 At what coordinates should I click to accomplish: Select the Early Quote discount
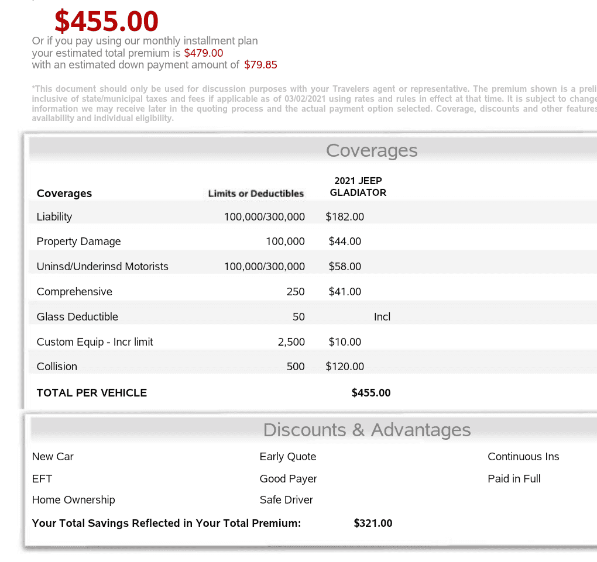click(x=288, y=457)
